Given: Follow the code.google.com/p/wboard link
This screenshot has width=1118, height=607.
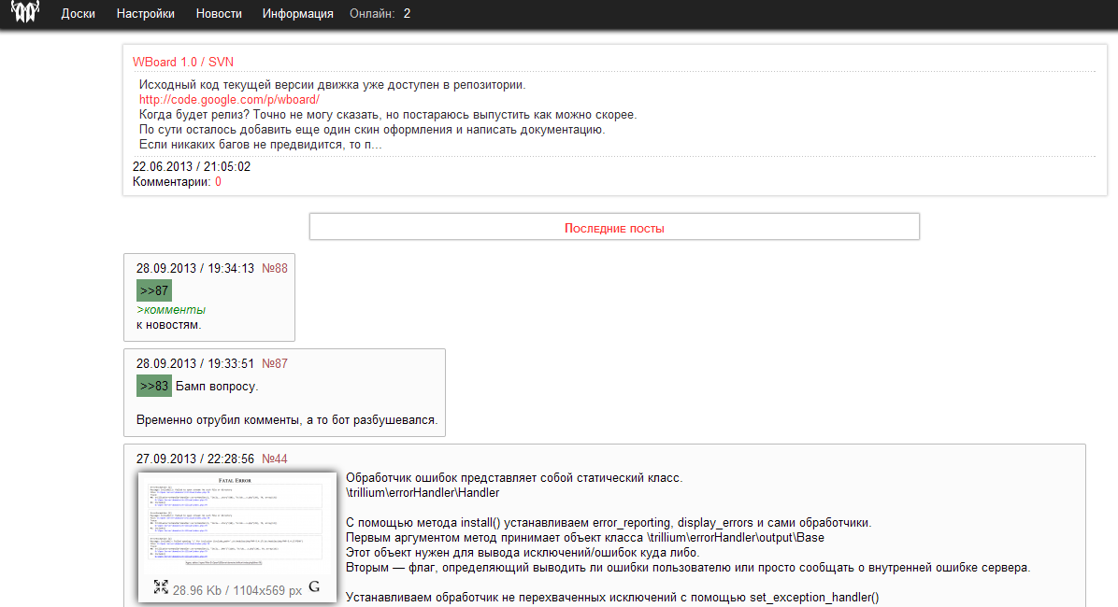Looking at the screenshot, I should pos(229,99).
